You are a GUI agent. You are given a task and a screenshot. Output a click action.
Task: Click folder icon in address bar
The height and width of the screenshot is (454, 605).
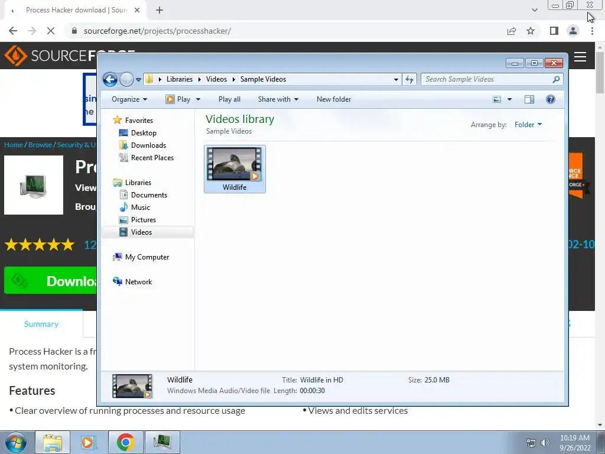[x=149, y=79]
